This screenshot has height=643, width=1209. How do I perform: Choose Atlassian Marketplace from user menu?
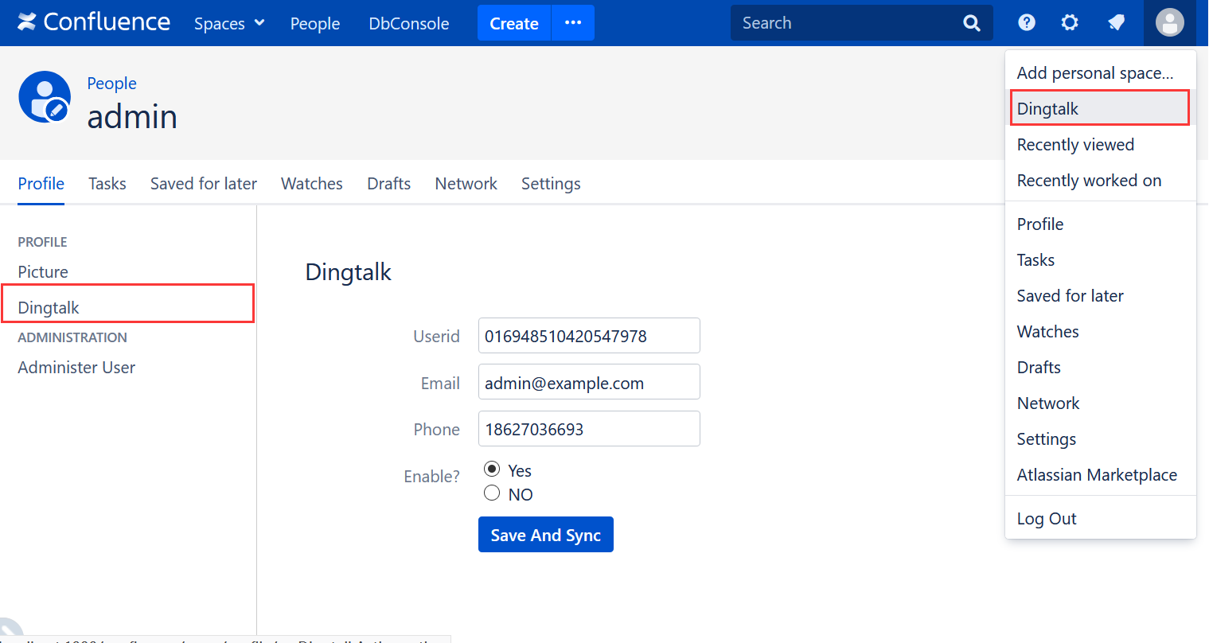coord(1101,475)
